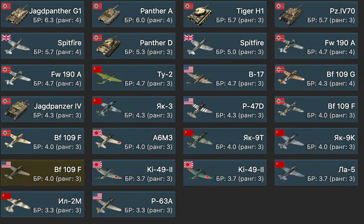Click the highlighted Bf 109 F card with US flag
This screenshot has width=364, height=224.
[x=42, y=173]
